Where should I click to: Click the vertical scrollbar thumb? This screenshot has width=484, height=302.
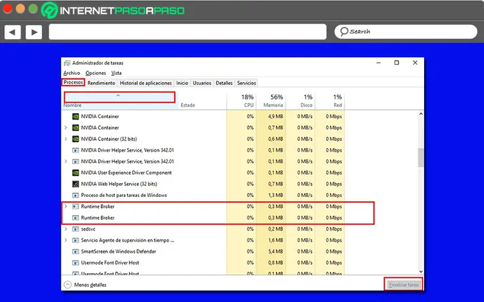click(420, 158)
